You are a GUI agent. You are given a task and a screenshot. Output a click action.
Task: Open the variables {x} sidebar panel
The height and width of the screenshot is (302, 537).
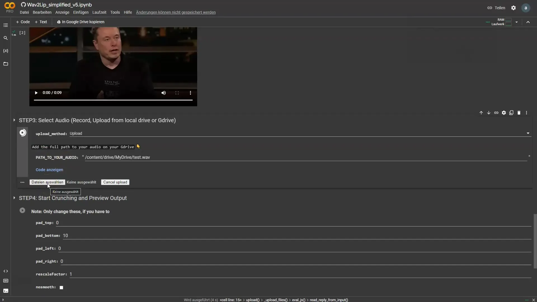(x=6, y=51)
